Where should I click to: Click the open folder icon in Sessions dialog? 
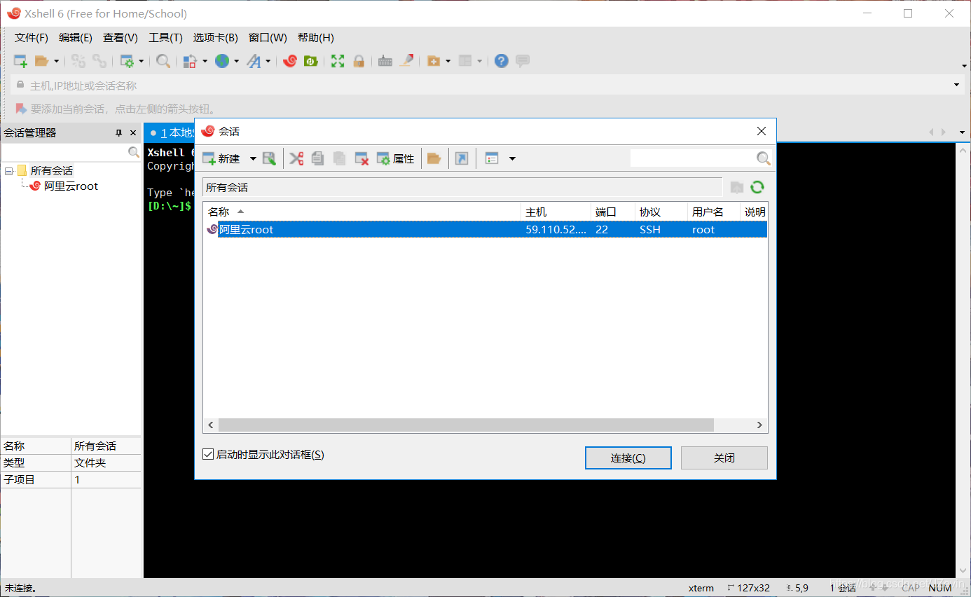click(434, 158)
